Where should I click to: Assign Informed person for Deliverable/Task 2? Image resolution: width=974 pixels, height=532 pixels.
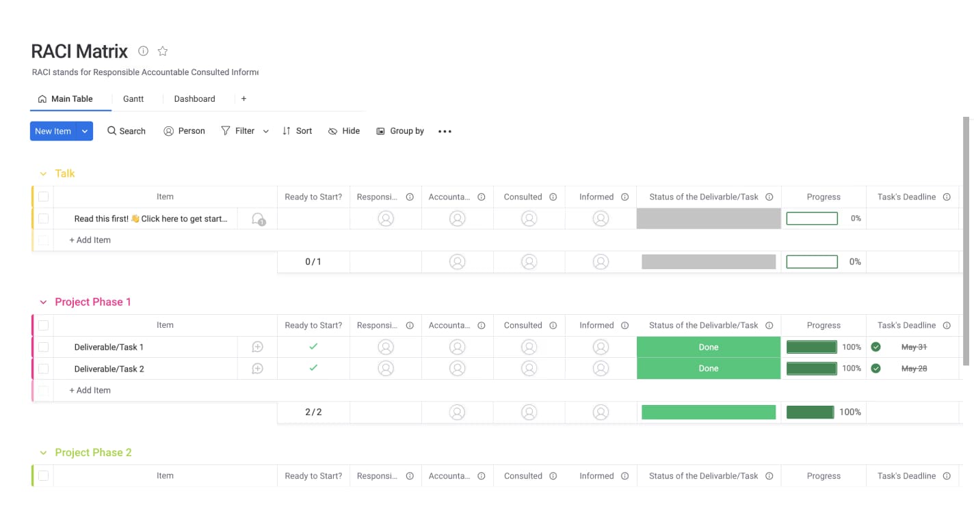tap(601, 369)
